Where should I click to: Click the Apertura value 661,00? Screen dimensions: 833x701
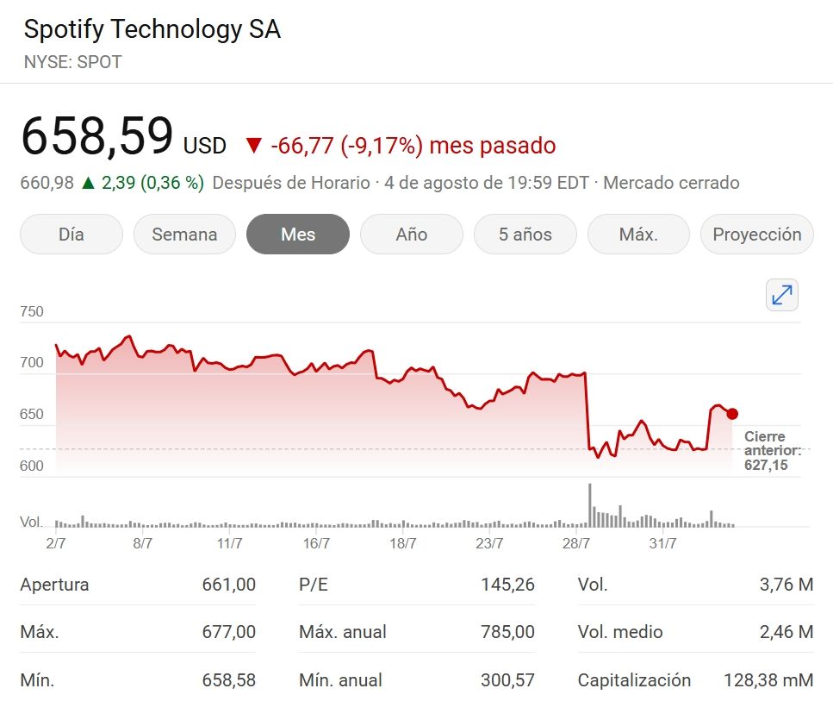click(228, 585)
